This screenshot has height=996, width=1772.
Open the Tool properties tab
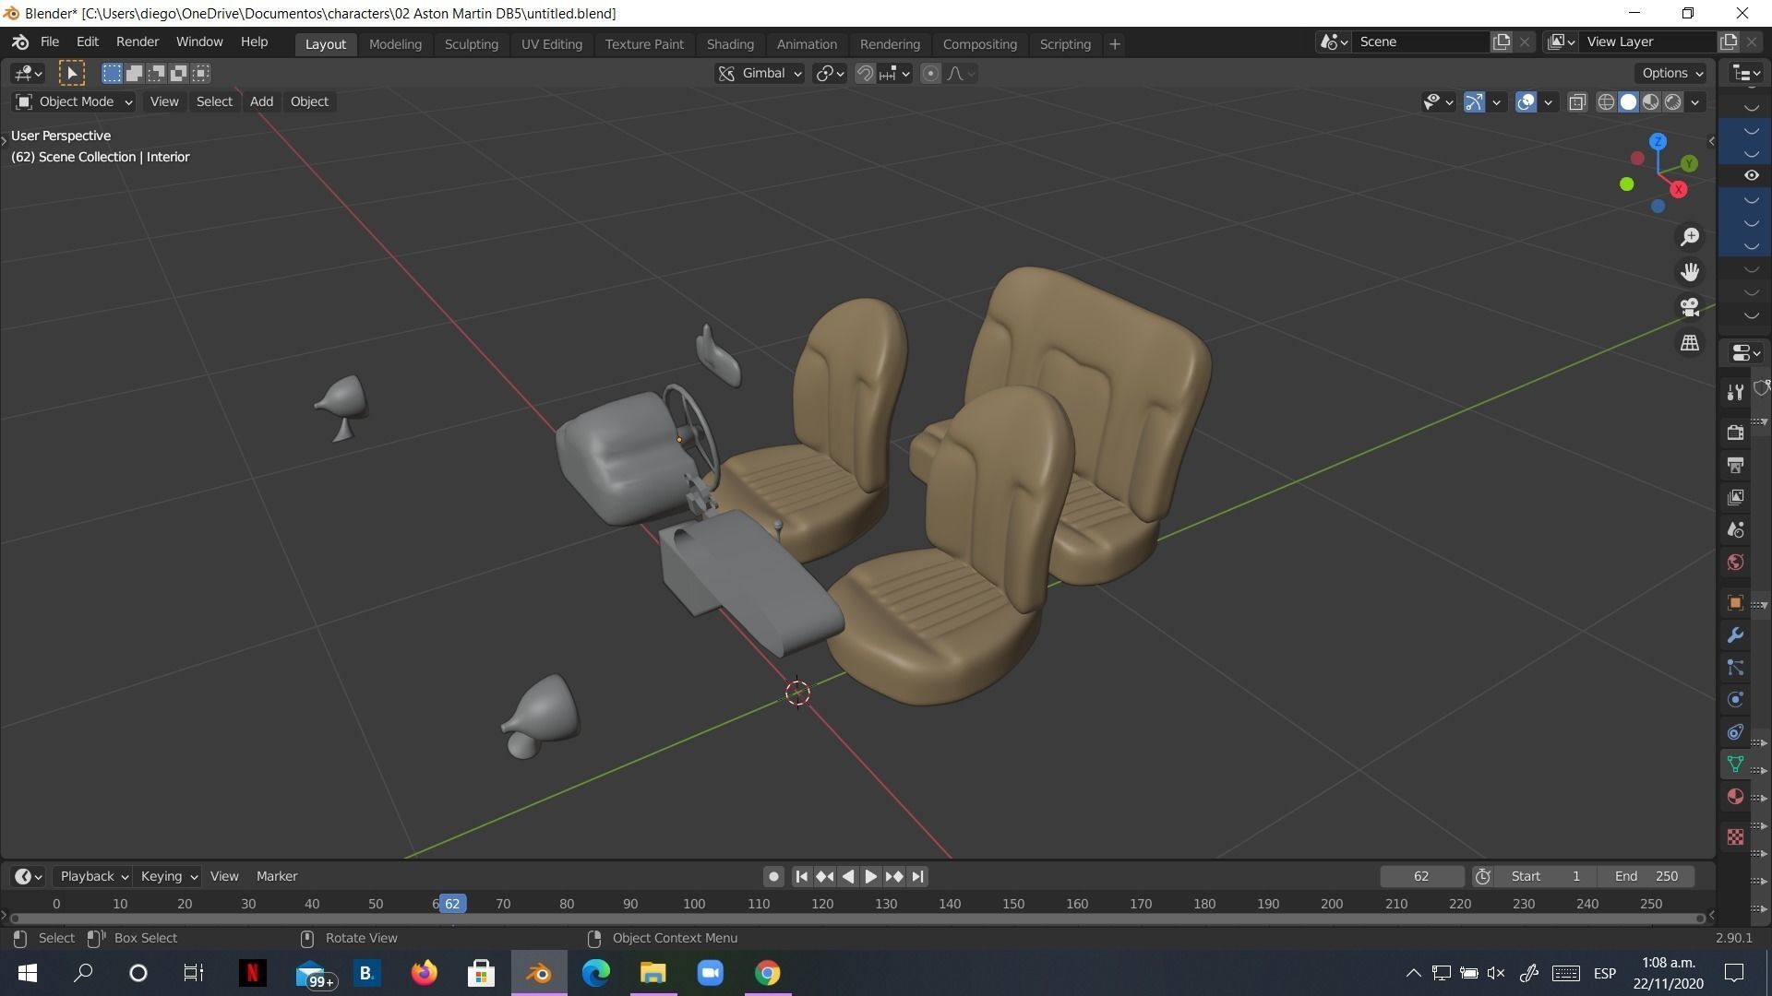[1735, 393]
